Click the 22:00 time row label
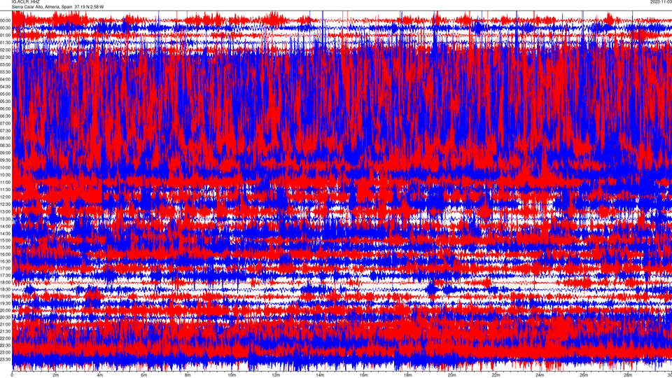 point(5,339)
